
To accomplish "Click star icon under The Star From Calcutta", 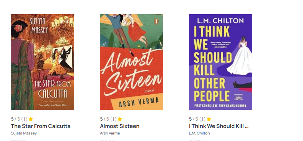I will [x=31, y=119].
